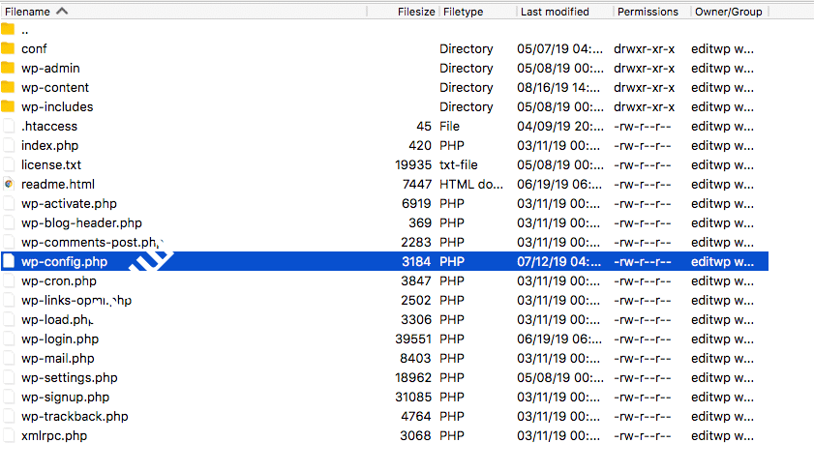
Task: Click the wp-admin folder icon
Action: 8,68
